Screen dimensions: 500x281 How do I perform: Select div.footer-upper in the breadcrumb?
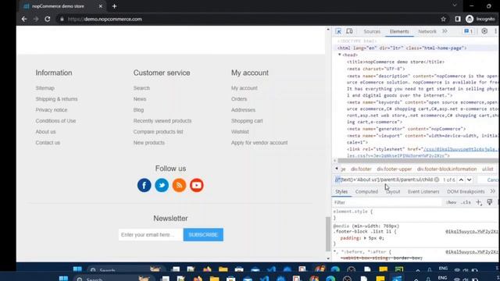coord(394,169)
